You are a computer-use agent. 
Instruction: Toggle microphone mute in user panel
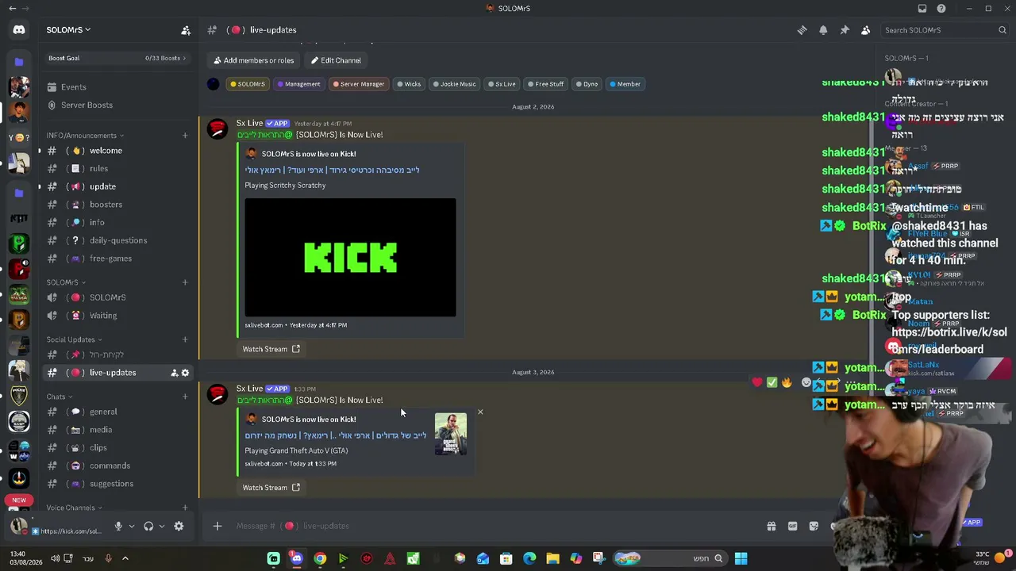[118, 526]
